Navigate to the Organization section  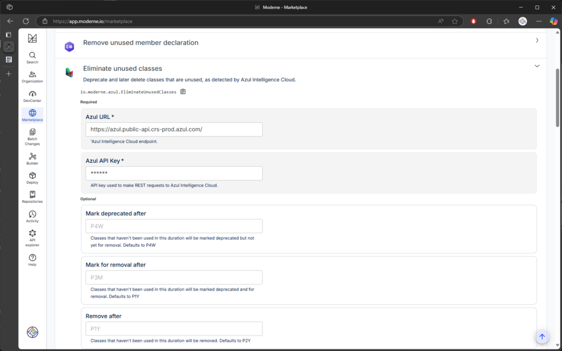[32, 77]
